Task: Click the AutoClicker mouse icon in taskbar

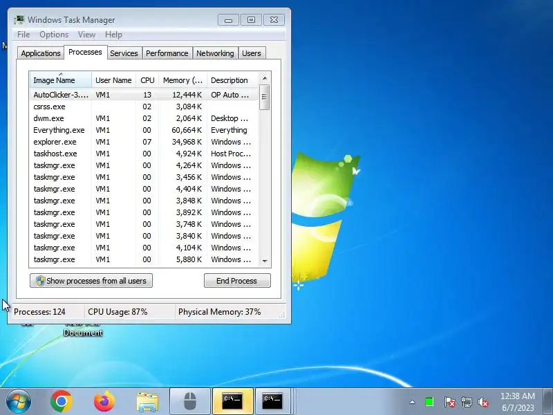Action: coord(190,401)
